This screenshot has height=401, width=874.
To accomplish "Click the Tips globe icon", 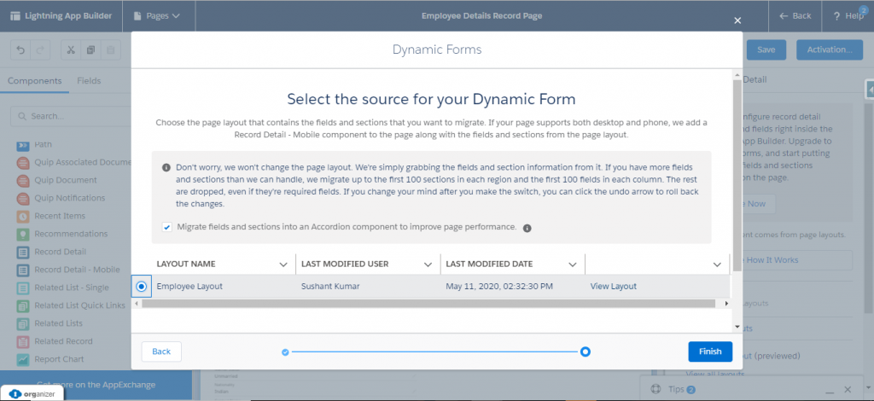I will tap(655, 389).
